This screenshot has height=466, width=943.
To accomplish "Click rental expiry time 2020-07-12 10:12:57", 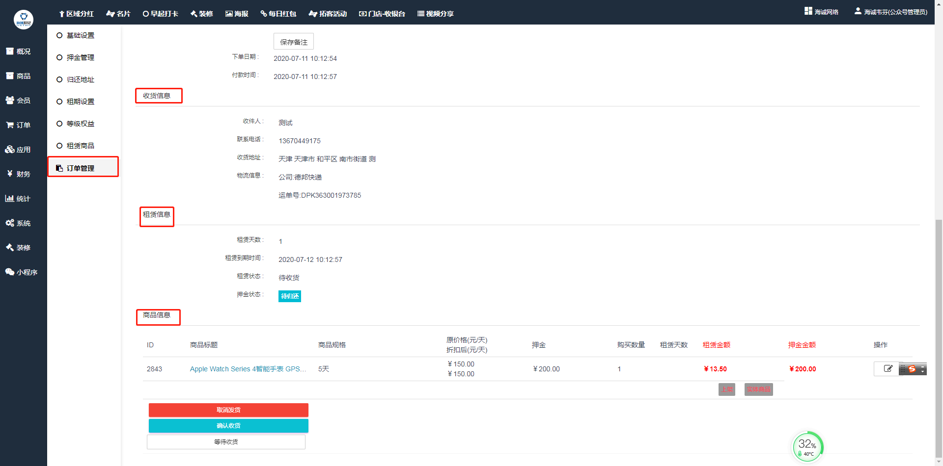I will click(310, 259).
